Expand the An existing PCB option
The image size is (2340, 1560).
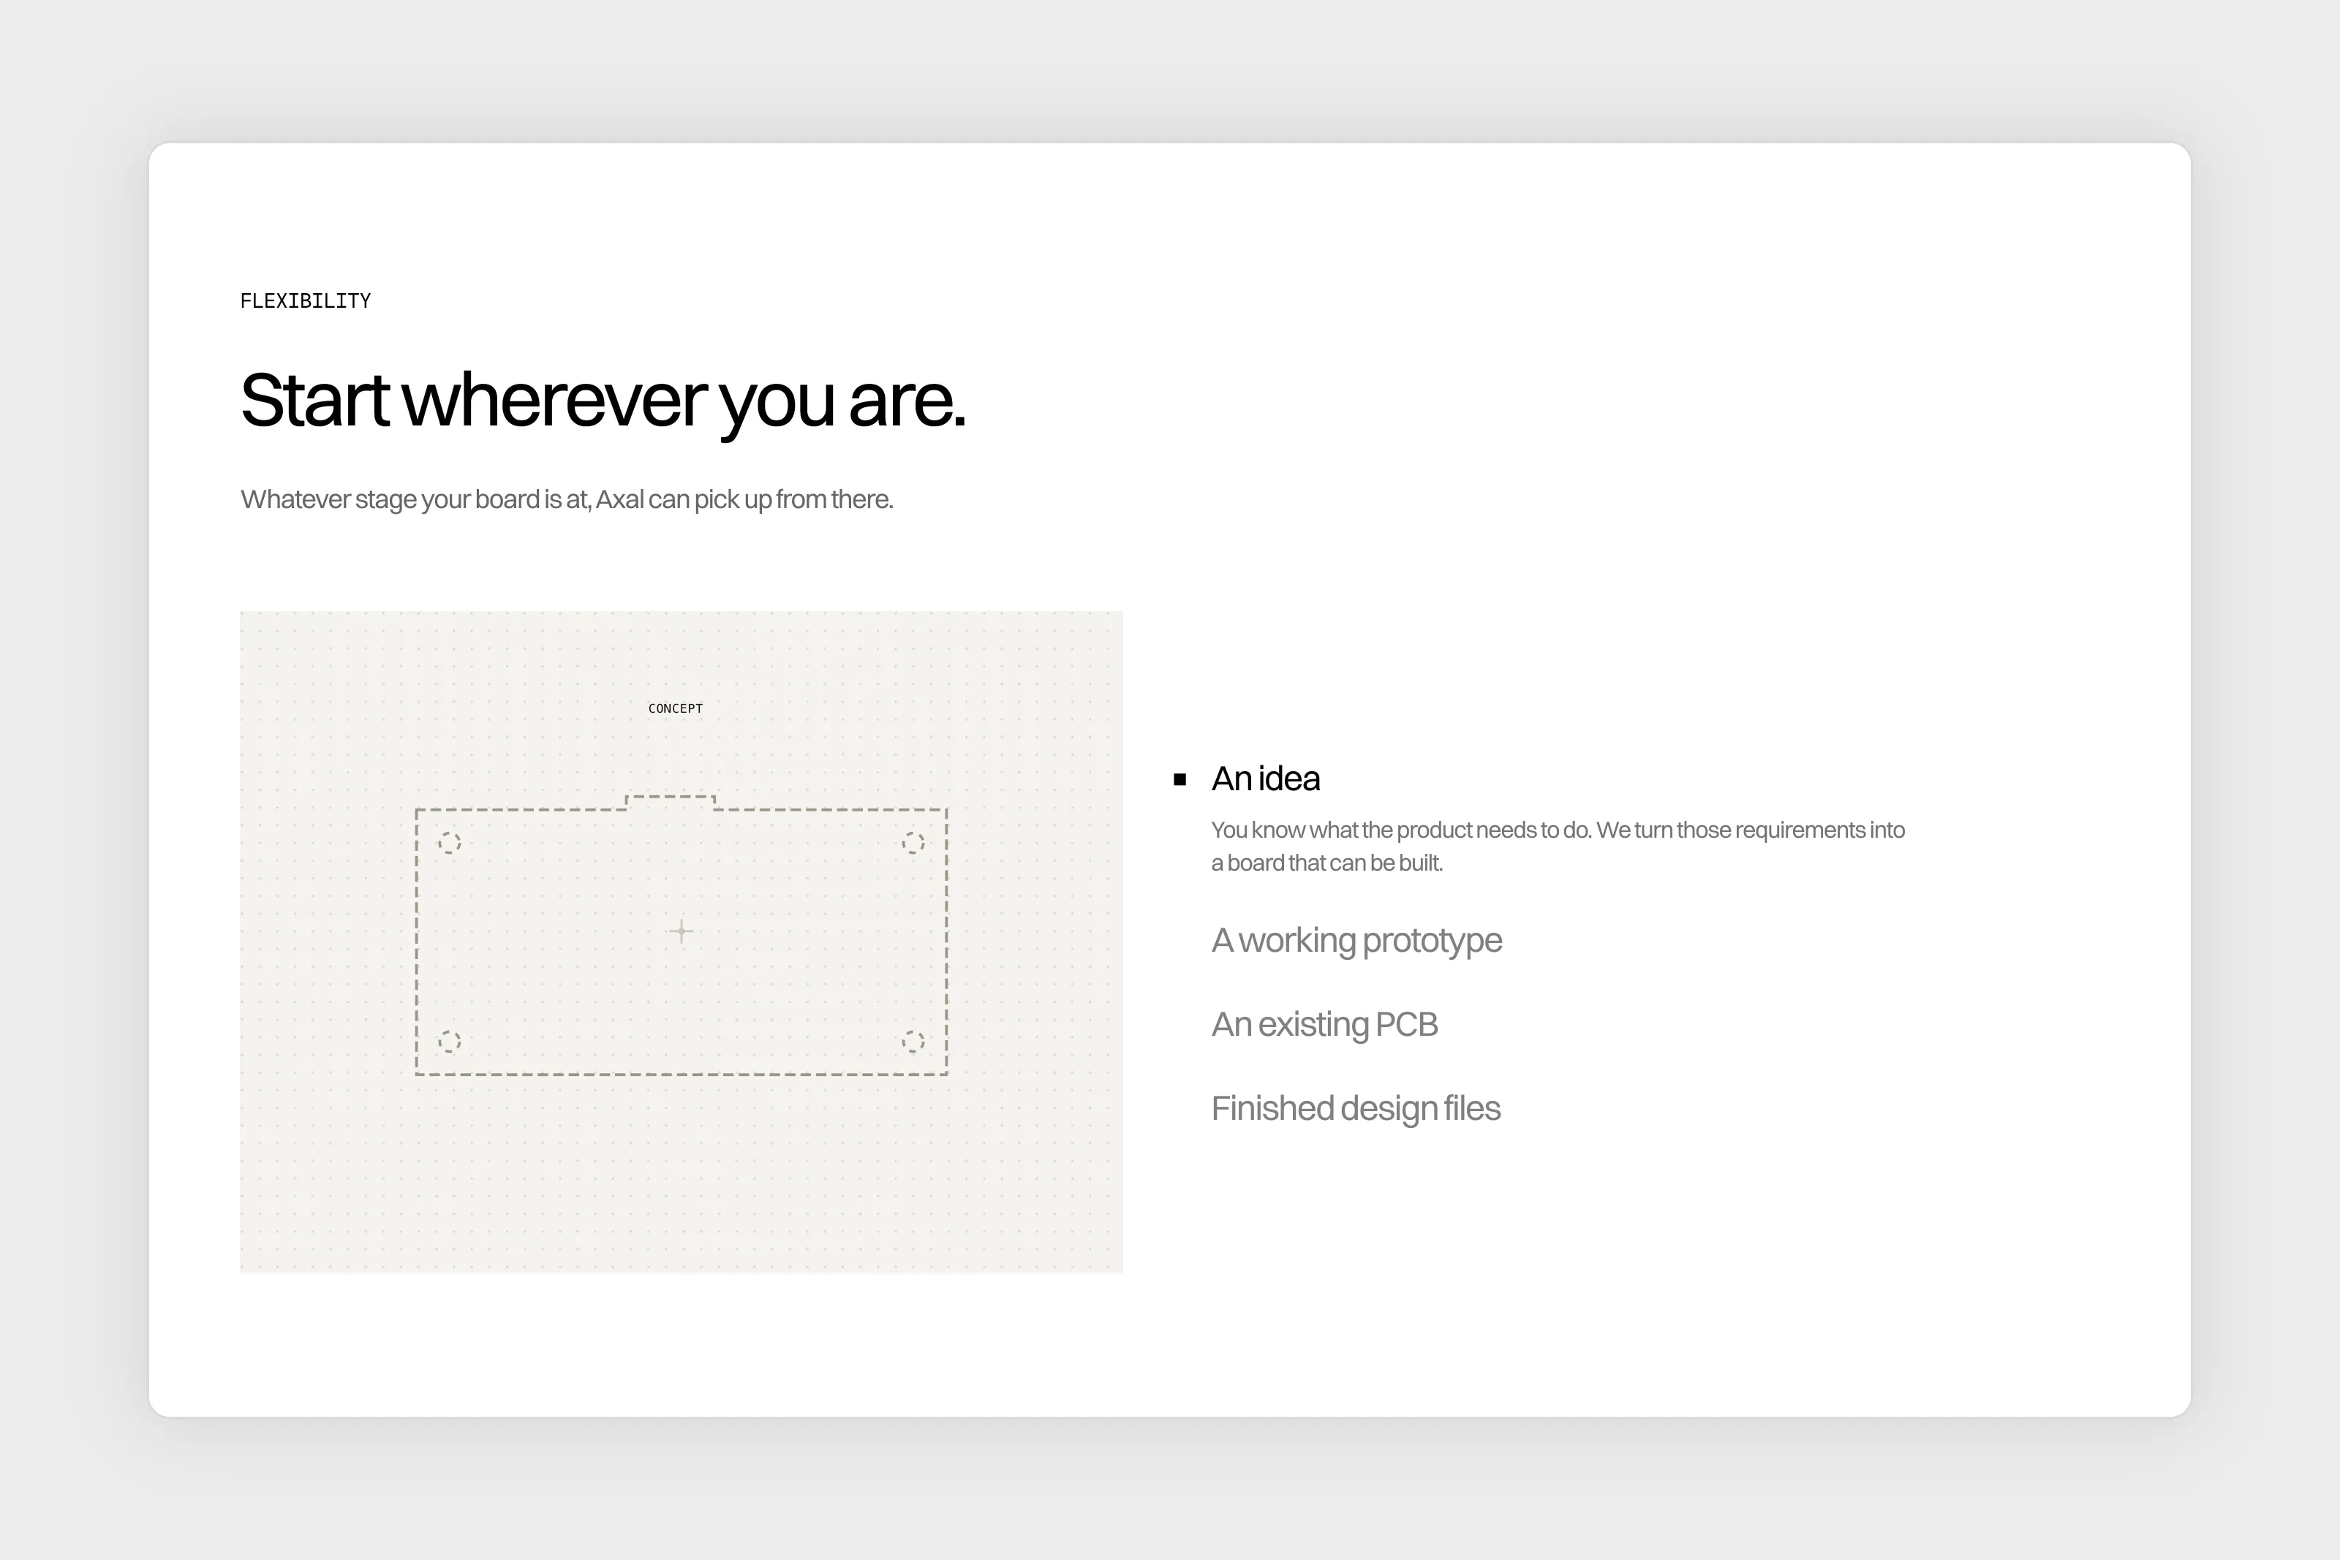[x=1324, y=1025]
